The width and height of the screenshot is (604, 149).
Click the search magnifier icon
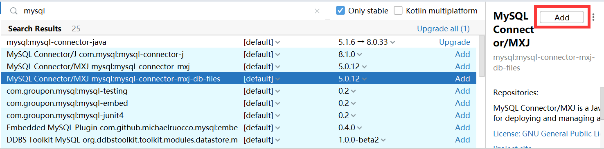coord(14,11)
